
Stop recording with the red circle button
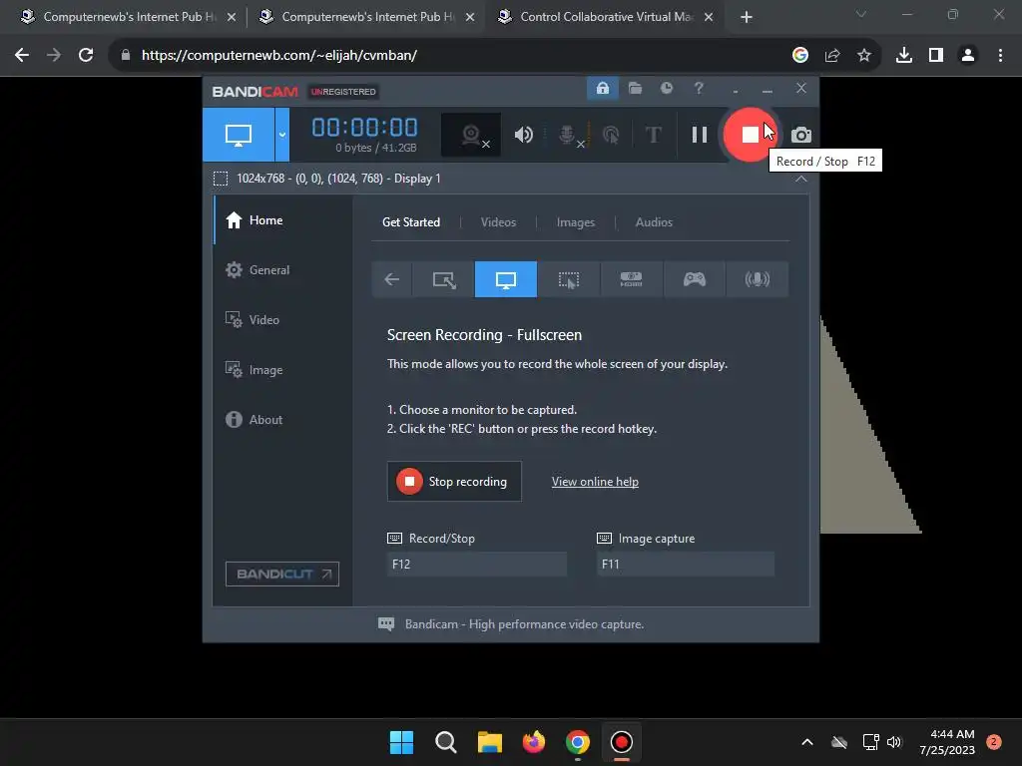(x=750, y=135)
